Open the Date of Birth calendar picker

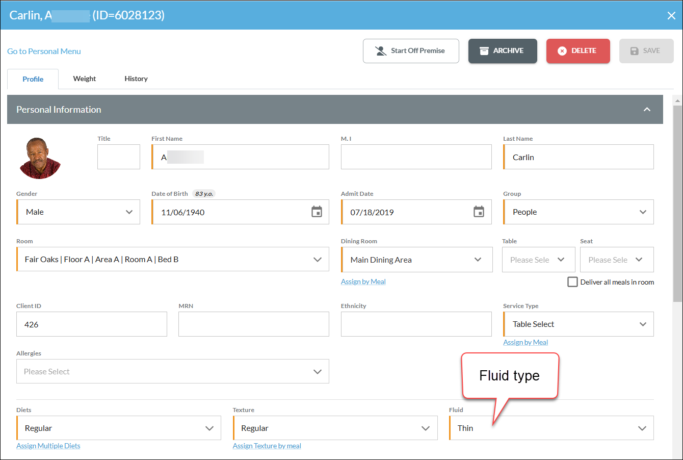tap(317, 212)
